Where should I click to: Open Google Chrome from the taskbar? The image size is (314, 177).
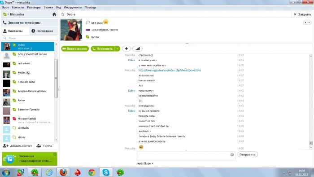[x=92, y=173]
